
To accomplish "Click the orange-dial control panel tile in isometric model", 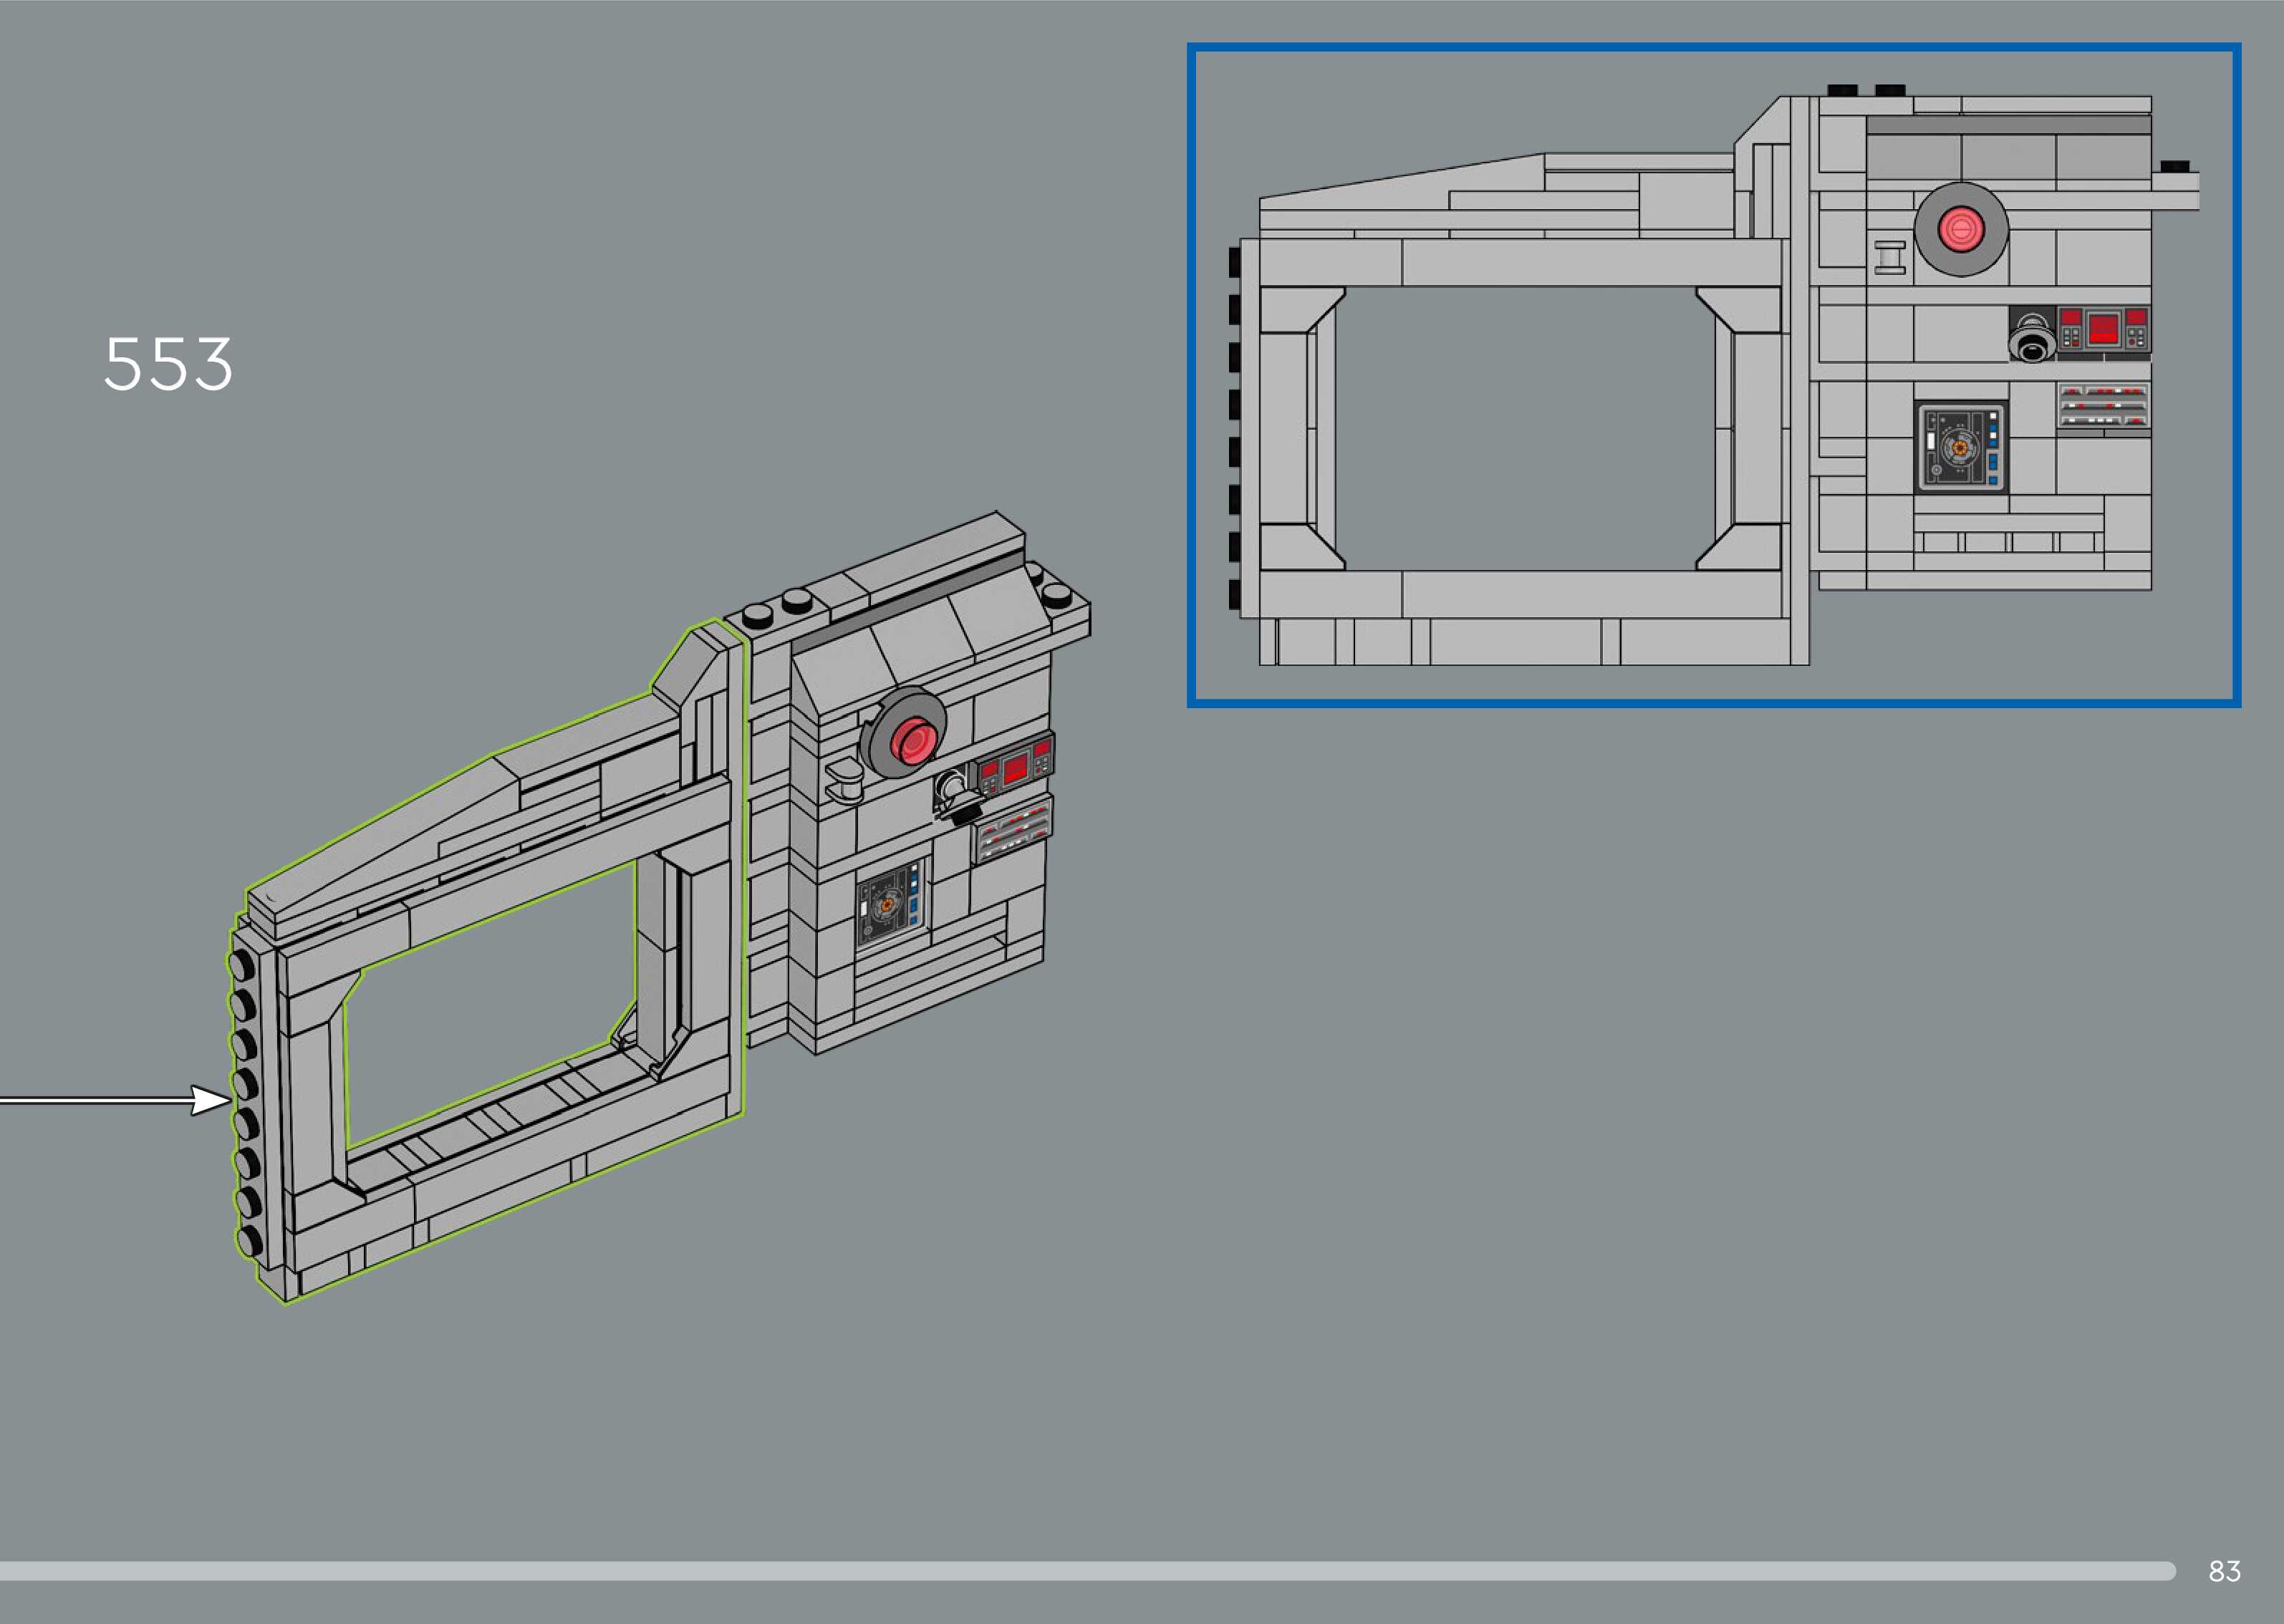I will [x=888, y=905].
